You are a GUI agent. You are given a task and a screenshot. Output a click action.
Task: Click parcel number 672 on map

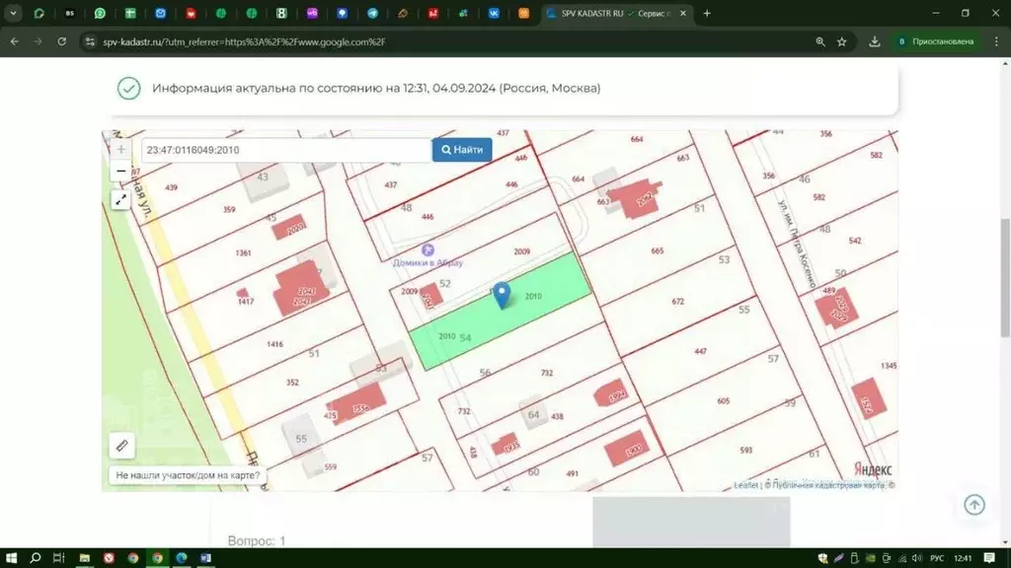pos(677,302)
